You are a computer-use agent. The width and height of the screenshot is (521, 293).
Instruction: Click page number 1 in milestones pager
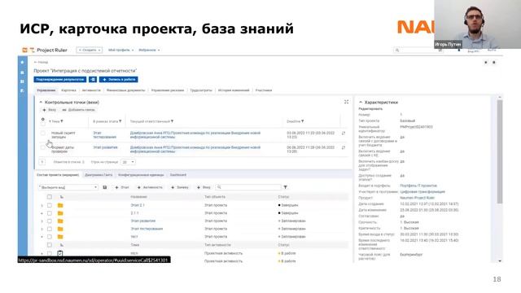point(42,162)
